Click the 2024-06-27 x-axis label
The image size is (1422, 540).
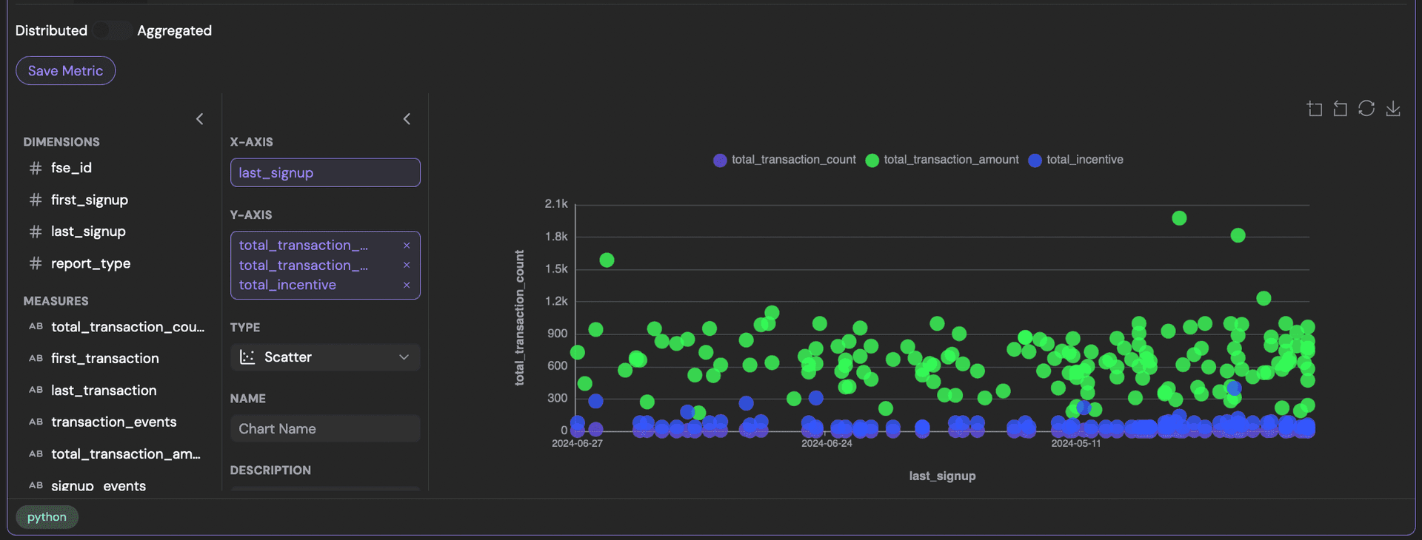[x=577, y=443]
